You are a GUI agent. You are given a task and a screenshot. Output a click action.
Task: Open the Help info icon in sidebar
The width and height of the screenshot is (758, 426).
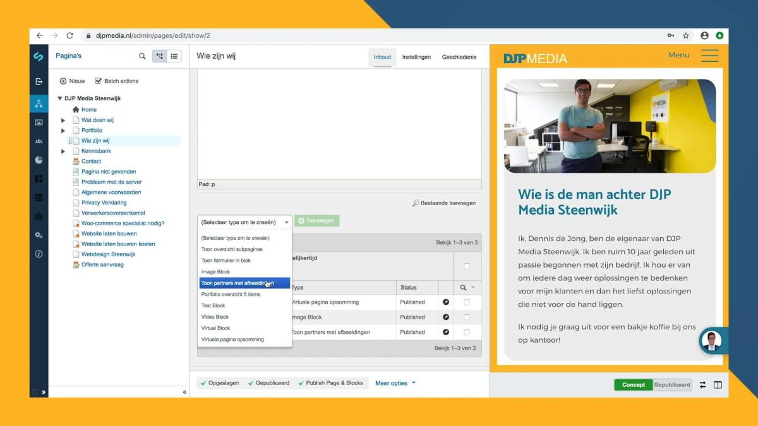39,254
